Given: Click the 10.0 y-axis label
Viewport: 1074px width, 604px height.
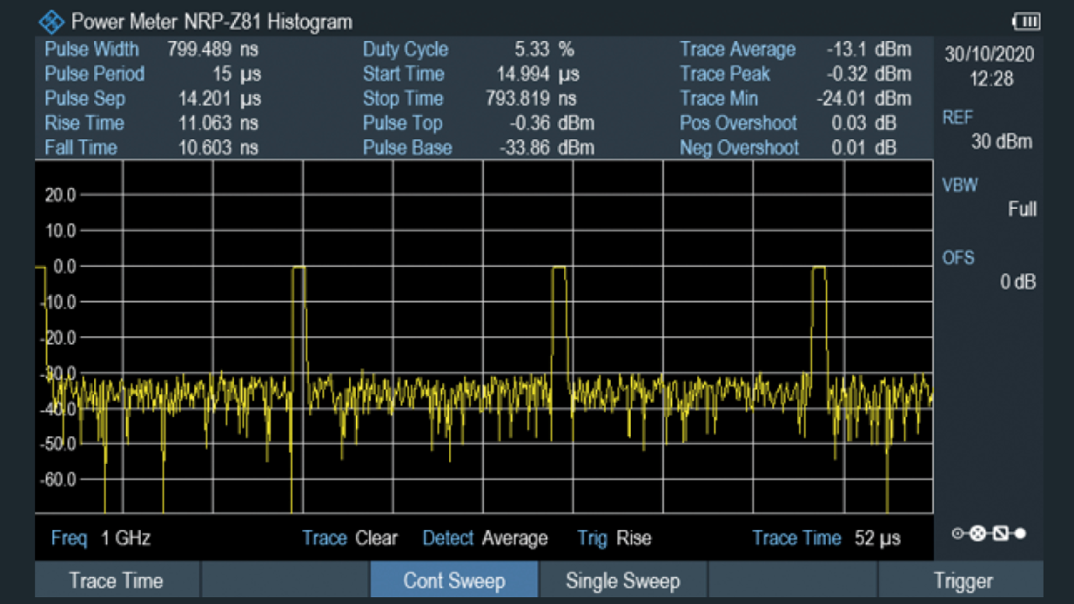Looking at the screenshot, I should [x=60, y=231].
